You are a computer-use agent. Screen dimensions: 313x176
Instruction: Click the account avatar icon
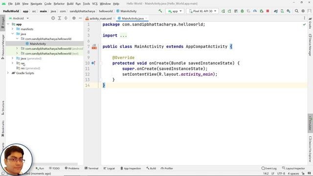310,11
